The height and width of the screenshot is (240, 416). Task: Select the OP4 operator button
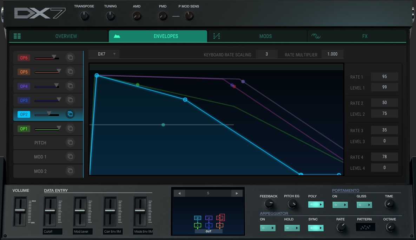pyautogui.click(x=24, y=86)
